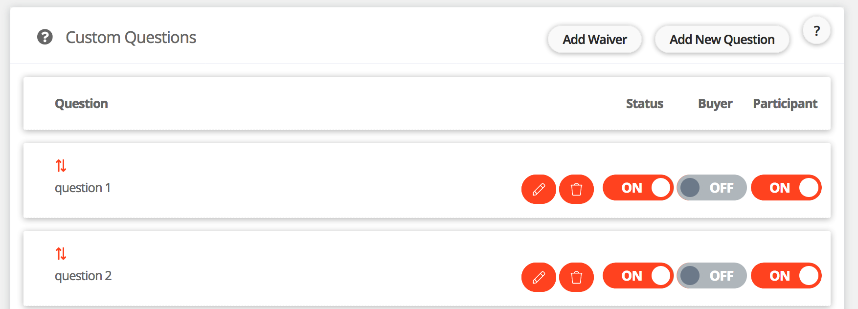Open help with the round question mark button
The image size is (858, 309).
point(816,31)
